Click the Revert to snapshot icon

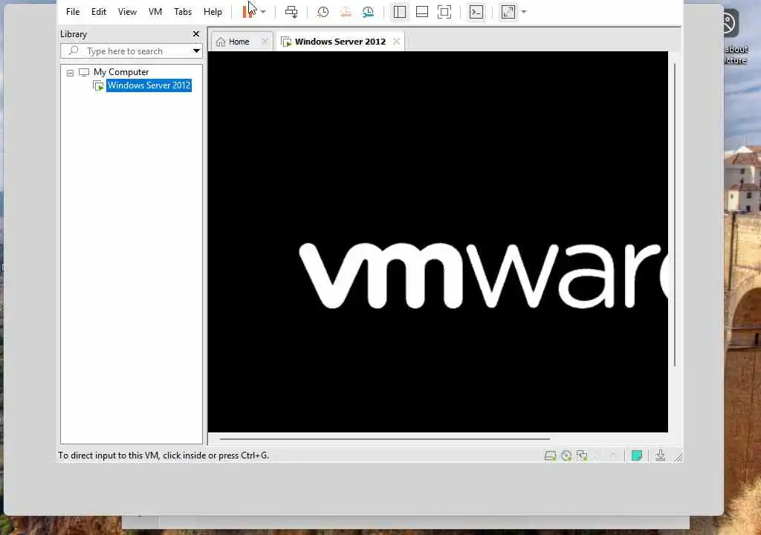coord(346,12)
